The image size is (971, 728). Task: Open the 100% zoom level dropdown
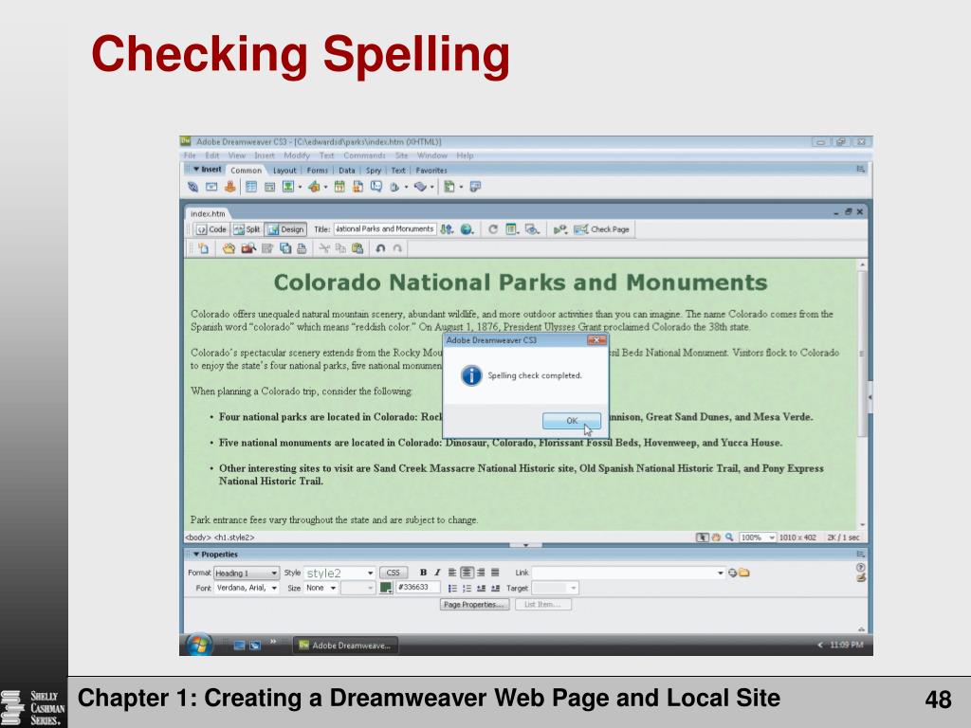coord(758,537)
